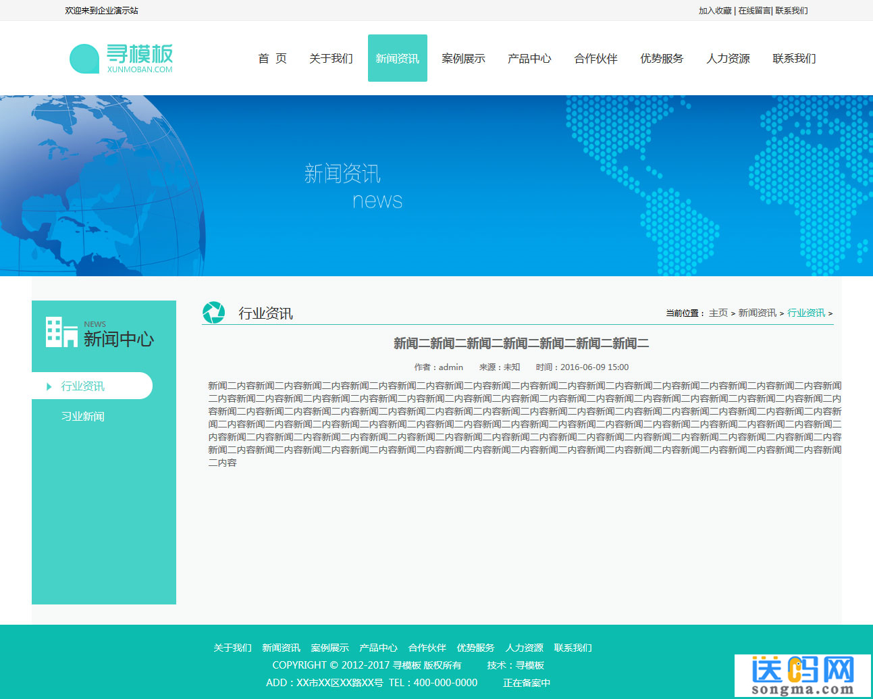Image resolution: width=873 pixels, height=699 pixels.
Task: Open 联系我们 in the top navigation
Action: 794,59
